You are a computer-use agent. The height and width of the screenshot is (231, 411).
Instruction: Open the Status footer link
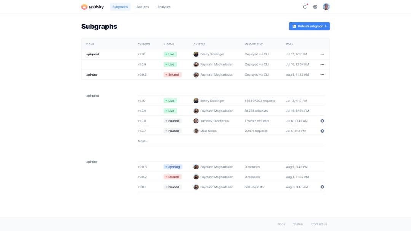[x=298, y=224]
